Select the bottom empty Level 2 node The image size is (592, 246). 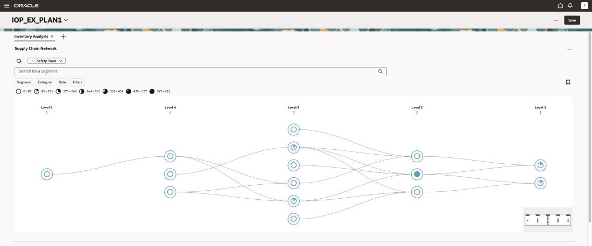pos(417,192)
